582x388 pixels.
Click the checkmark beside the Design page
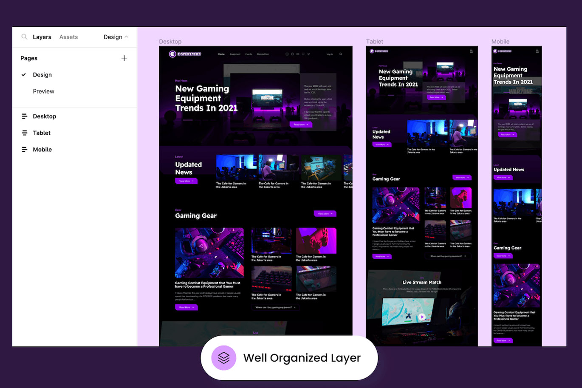[x=24, y=75]
